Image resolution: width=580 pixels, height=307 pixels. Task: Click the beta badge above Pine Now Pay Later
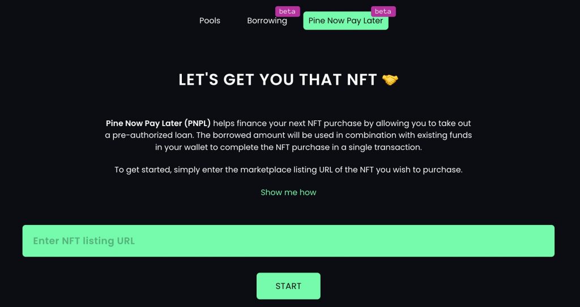tap(383, 11)
